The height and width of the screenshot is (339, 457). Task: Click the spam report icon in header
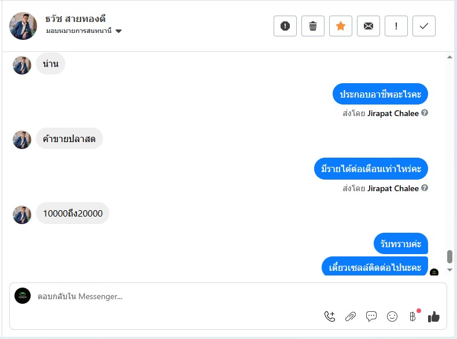[x=285, y=26]
